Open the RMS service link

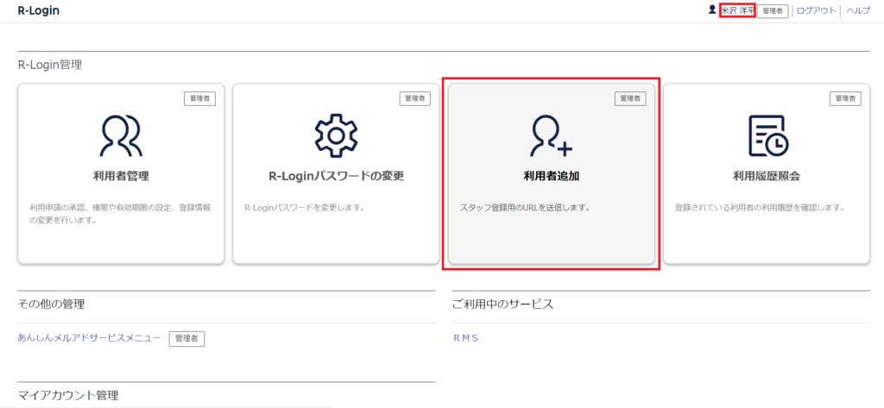point(465,338)
